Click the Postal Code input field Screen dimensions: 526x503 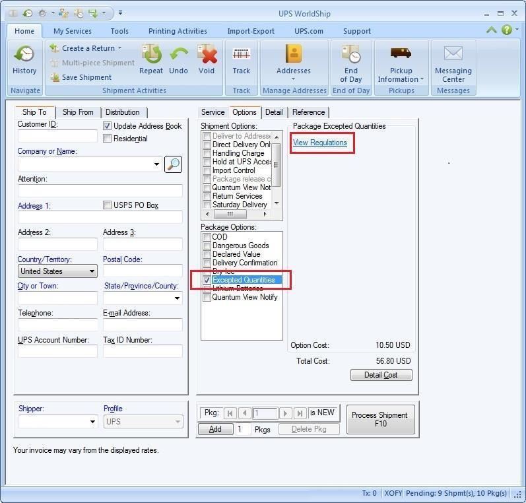[x=143, y=271]
